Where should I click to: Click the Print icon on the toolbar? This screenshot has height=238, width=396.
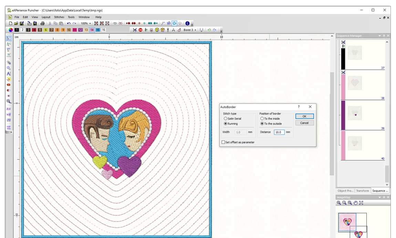(42, 23)
